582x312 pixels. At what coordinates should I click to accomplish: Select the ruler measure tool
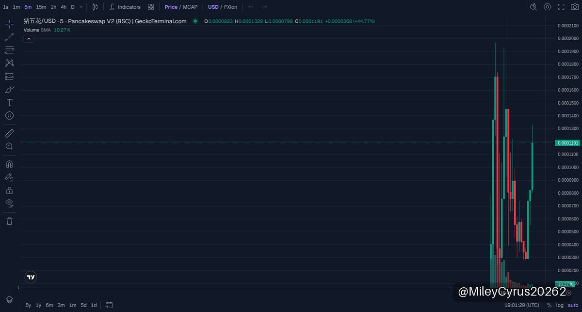pyautogui.click(x=9, y=133)
